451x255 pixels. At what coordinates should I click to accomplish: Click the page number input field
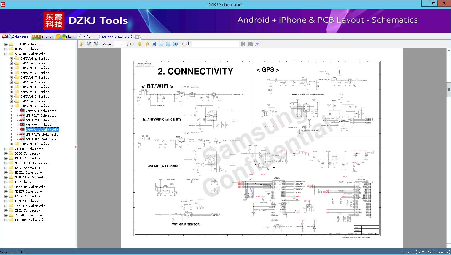tap(120, 44)
